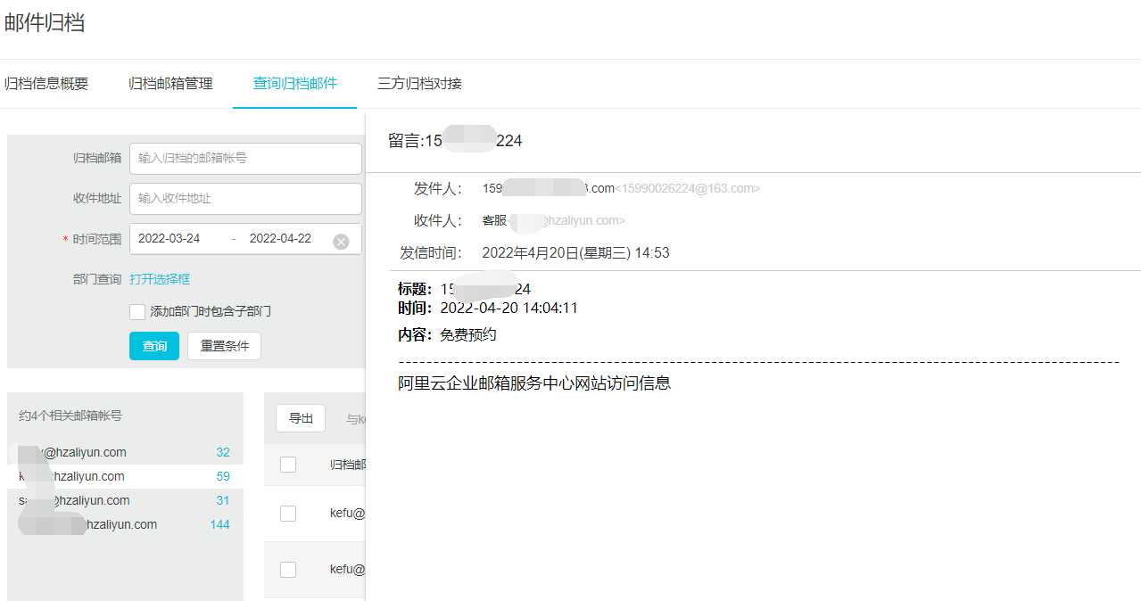Click the sender address ending @163.com

[621, 189]
